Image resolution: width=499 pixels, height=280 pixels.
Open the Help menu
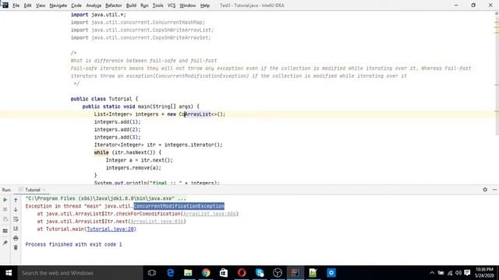(x=205, y=5)
